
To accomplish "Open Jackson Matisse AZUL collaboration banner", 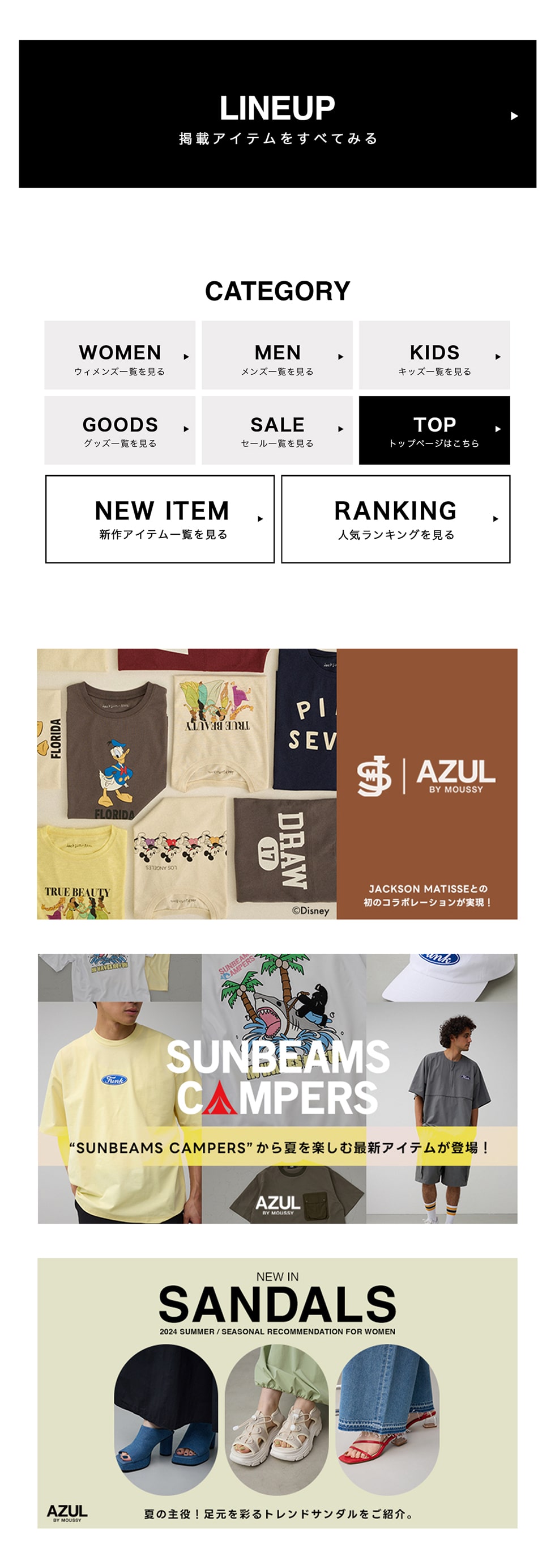I will [x=277, y=784].
